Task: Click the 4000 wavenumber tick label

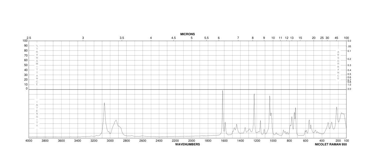Action: [x=29, y=141]
